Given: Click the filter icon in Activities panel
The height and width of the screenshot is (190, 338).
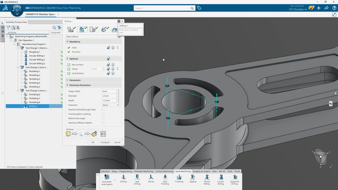Looking at the screenshot, I should pos(8,28).
